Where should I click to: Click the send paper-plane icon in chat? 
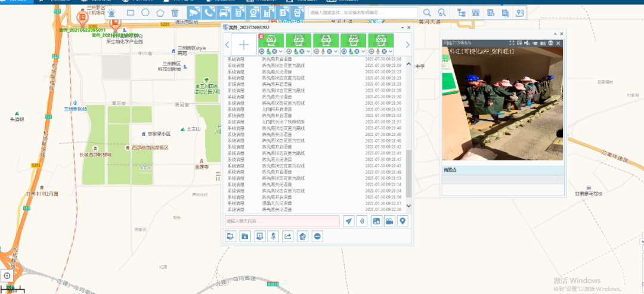tap(348, 221)
